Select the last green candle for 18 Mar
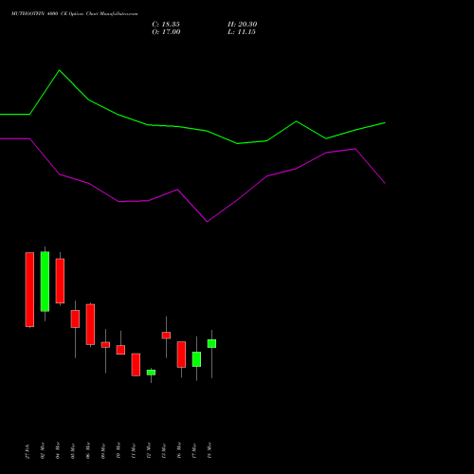 (x=211, y=344)
